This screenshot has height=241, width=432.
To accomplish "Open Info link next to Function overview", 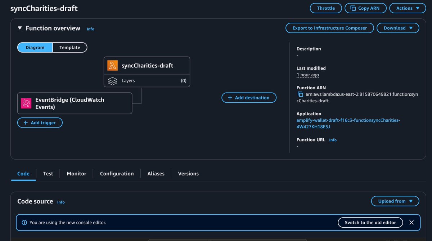I will [90, 29].
